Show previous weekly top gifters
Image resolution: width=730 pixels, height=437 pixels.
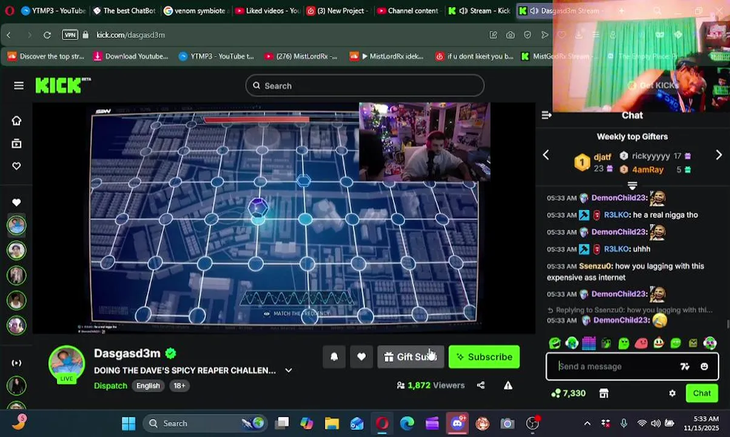click(546, 155)
